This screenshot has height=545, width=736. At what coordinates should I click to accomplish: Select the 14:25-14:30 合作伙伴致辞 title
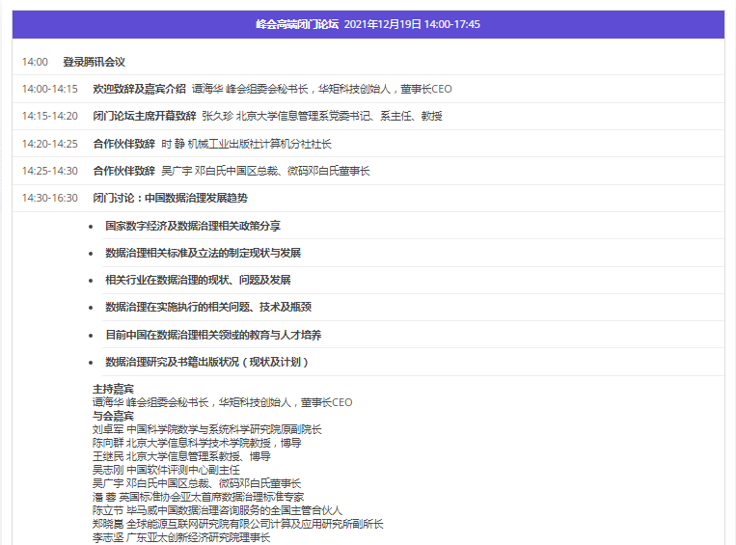(123, 171)
